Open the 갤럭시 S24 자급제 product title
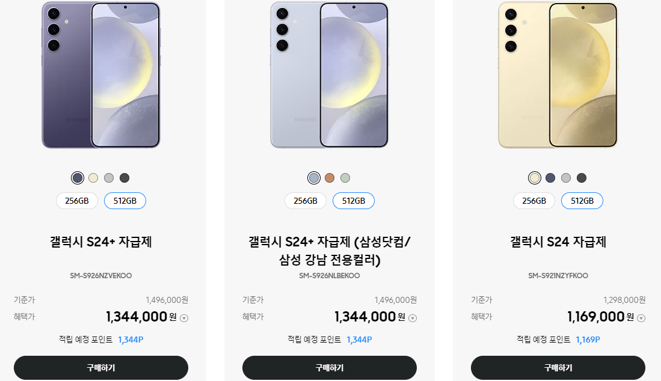The width and height of the screenshot is (661, 381). coord(558,242)
